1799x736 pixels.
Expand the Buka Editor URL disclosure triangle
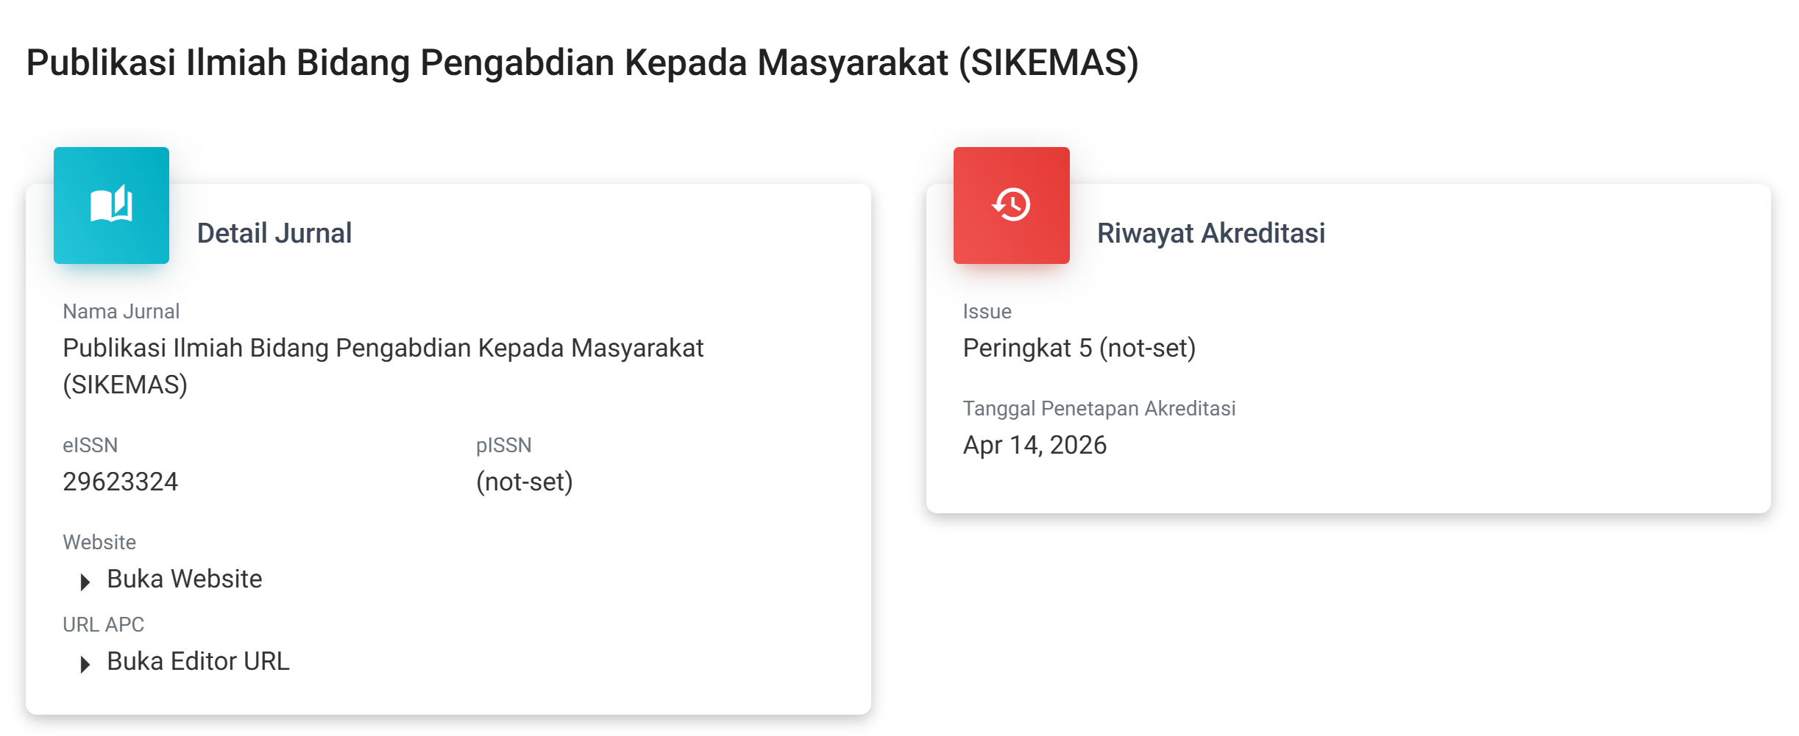click(85, 664)
